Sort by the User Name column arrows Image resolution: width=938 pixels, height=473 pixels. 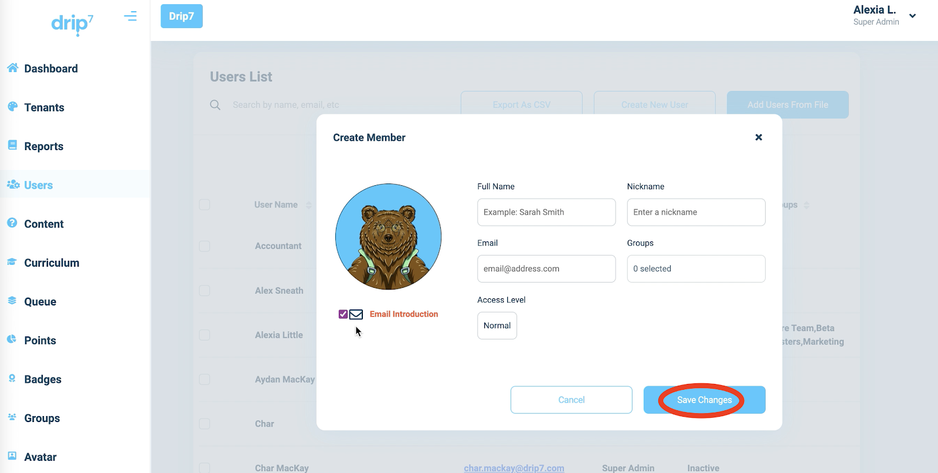(309, 205)
